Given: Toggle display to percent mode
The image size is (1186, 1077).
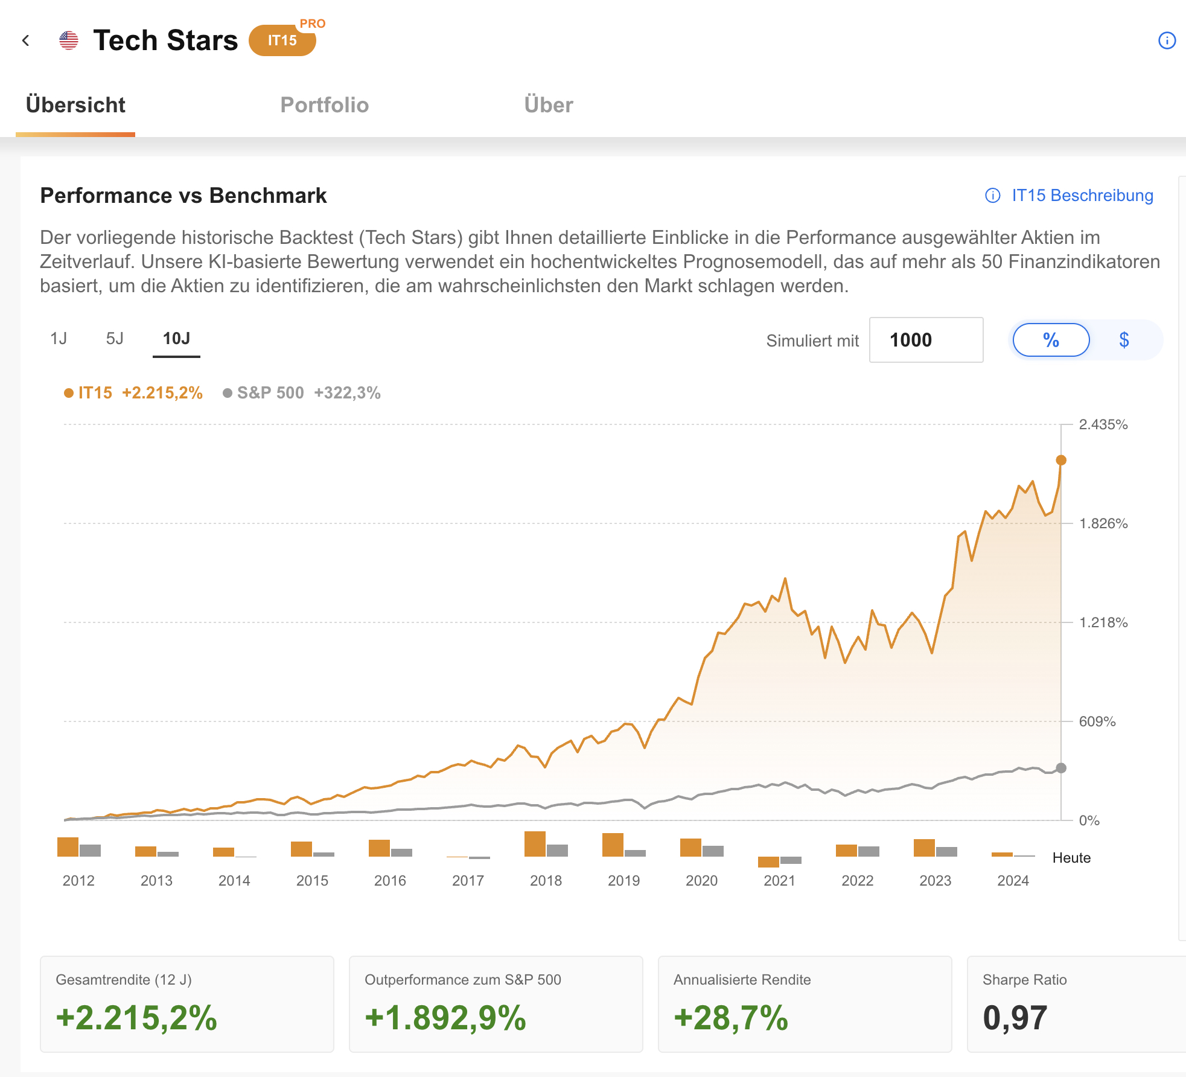Looking at the screenshot, I should (x=1051, y=340).
